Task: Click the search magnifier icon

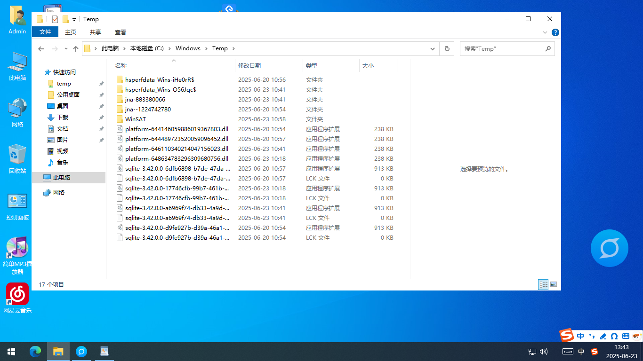Action: (548, 48)
